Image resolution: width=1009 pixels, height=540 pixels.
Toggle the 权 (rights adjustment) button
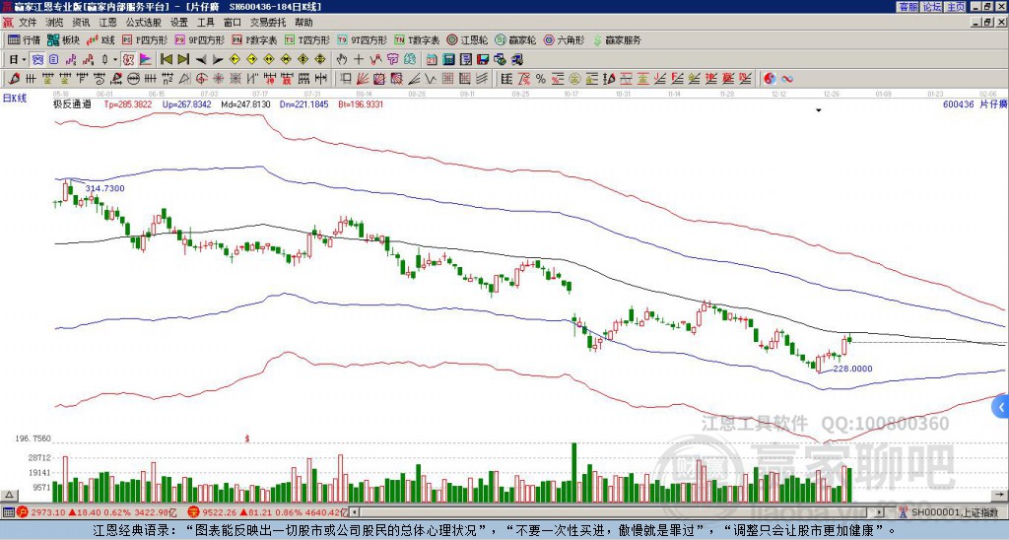point(128,59)
